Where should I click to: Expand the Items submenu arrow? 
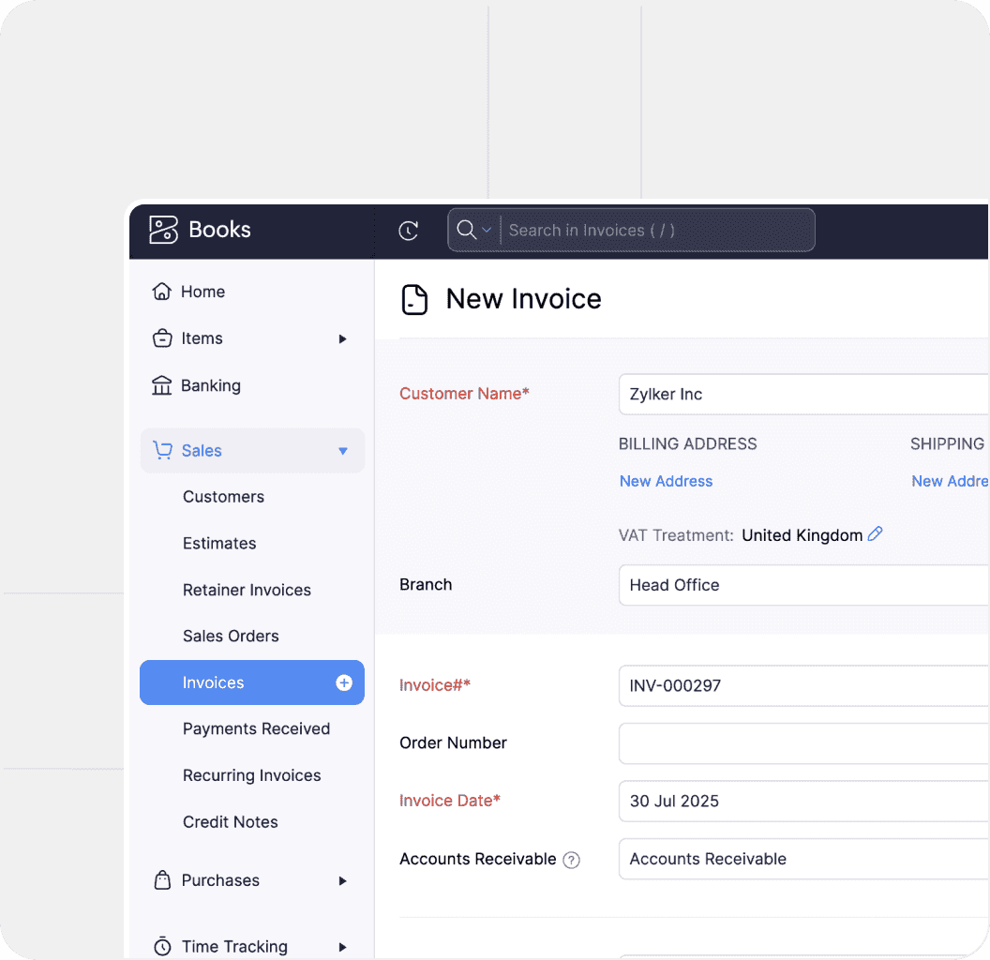342,338
